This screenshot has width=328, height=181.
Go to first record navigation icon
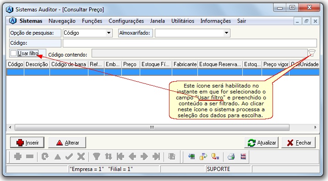coord(120,156)
